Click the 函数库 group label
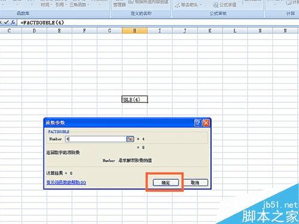The height and width of the screenshot is (224, 299). pos(23,13)
